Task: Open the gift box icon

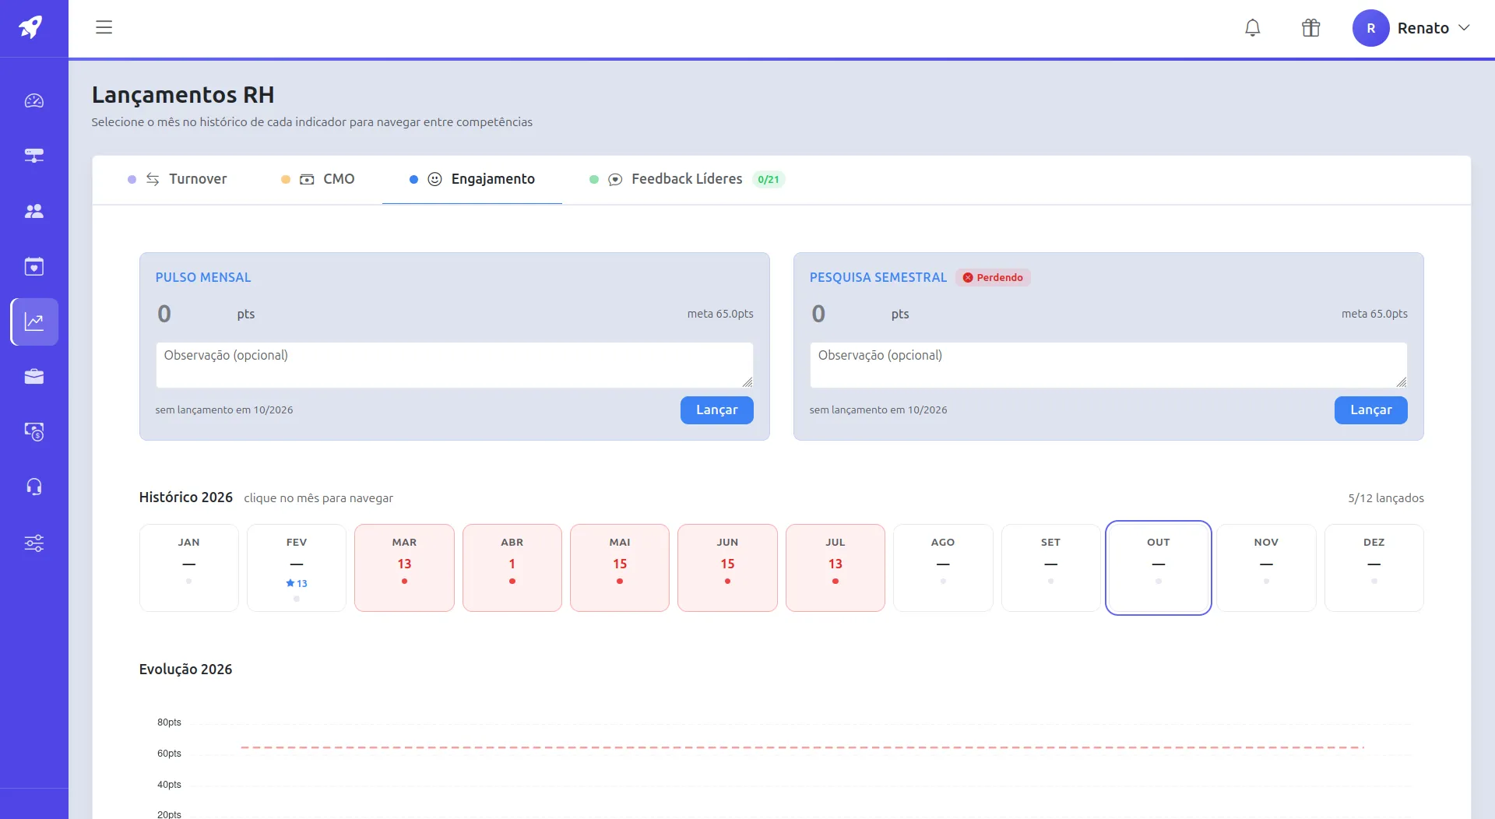Action: pos(1310,28)
